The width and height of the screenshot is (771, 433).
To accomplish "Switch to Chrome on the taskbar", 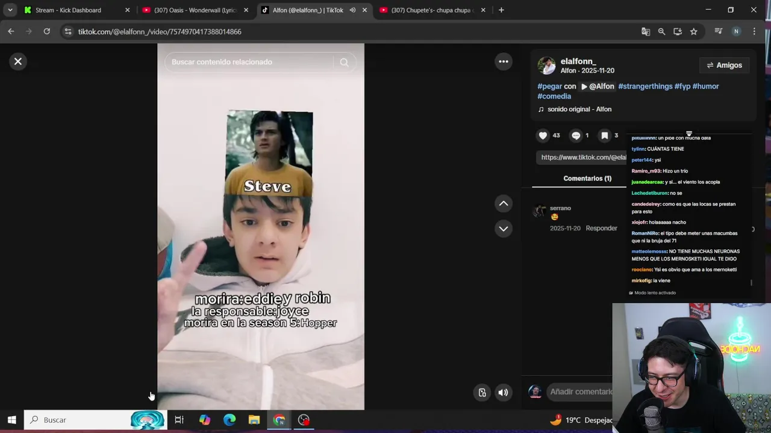I will point(279,420).
